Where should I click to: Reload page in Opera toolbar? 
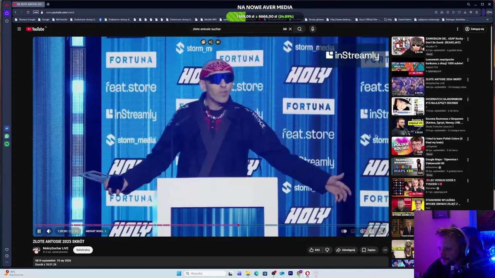(28, 12)
